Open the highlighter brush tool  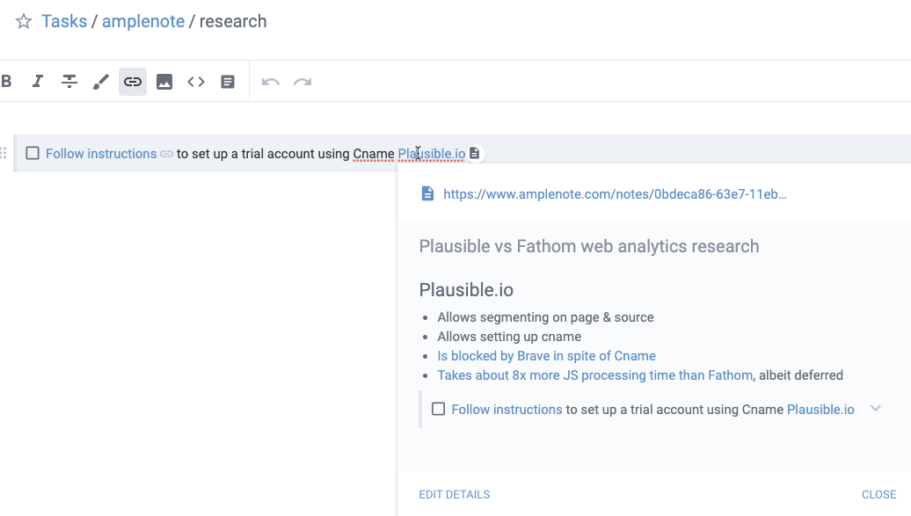pyautogui.click(x=100, y=82)
